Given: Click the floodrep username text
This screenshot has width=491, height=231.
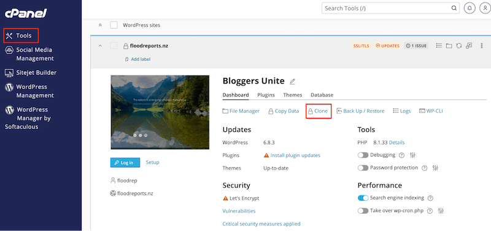Looking at the screenshot, I should tap(127, 181).
